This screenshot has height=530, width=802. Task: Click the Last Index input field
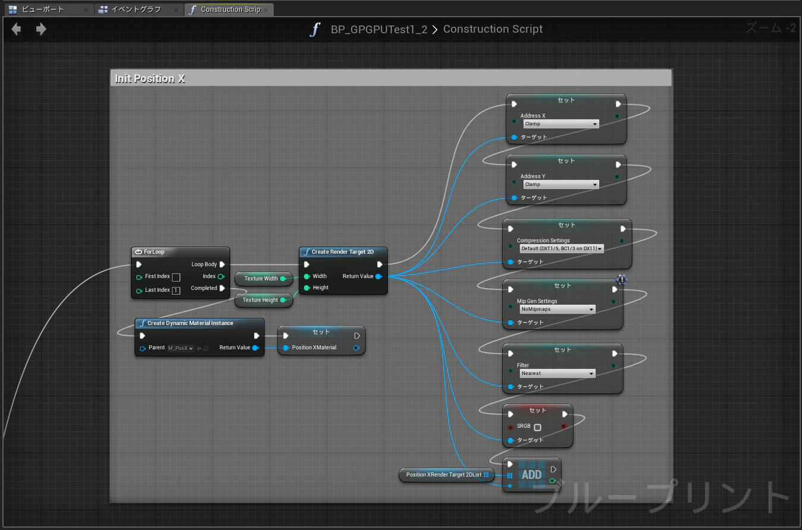(x=176, y=291)
